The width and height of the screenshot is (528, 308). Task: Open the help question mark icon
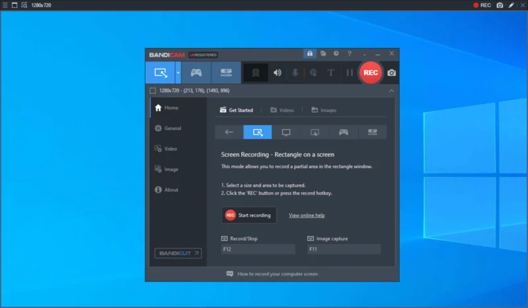[x=350, y=53]
